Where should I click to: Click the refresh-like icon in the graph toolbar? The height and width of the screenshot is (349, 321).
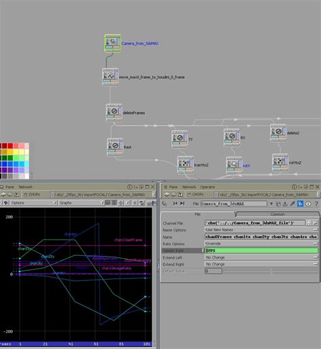pyautogui.click(x=142, y=203)
